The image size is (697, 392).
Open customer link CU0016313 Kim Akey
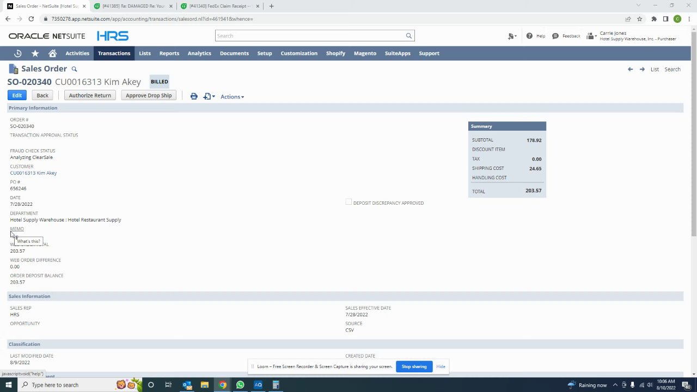tap(33, 173)
